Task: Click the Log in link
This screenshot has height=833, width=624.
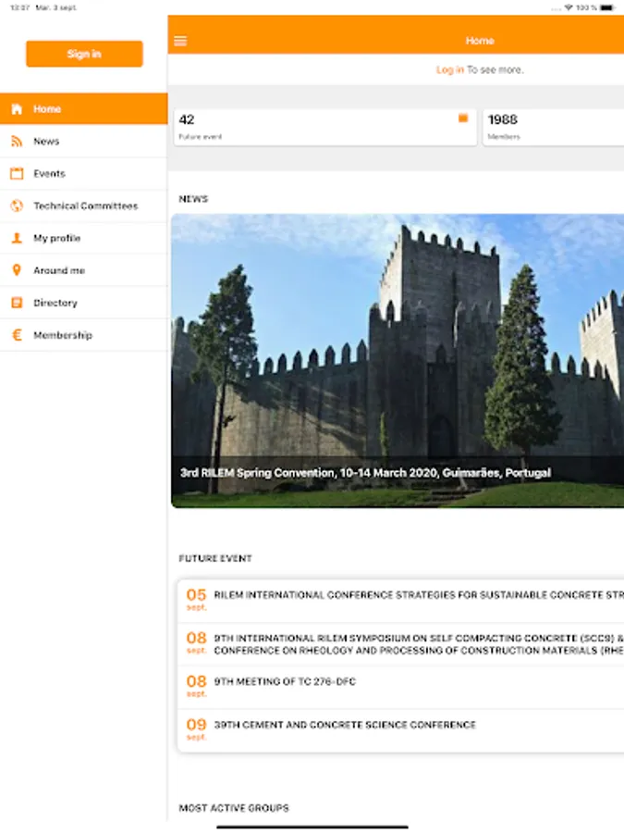Action: tap(450, 69)
